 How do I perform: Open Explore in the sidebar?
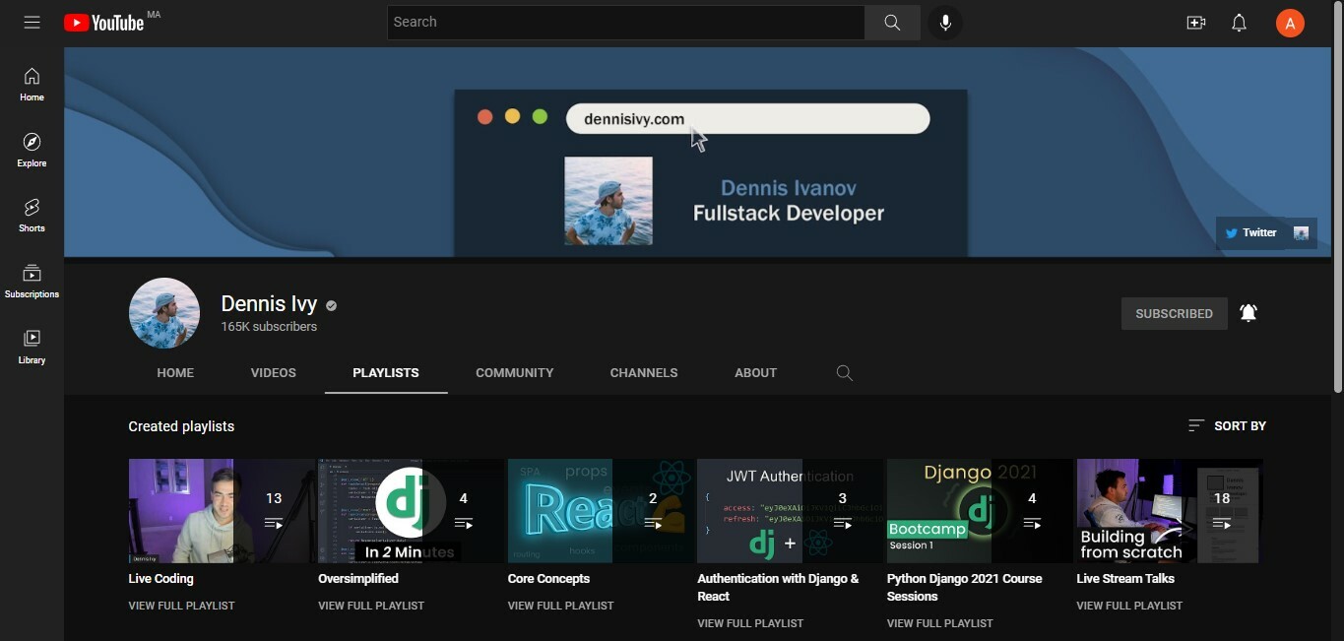coord(32,150)
